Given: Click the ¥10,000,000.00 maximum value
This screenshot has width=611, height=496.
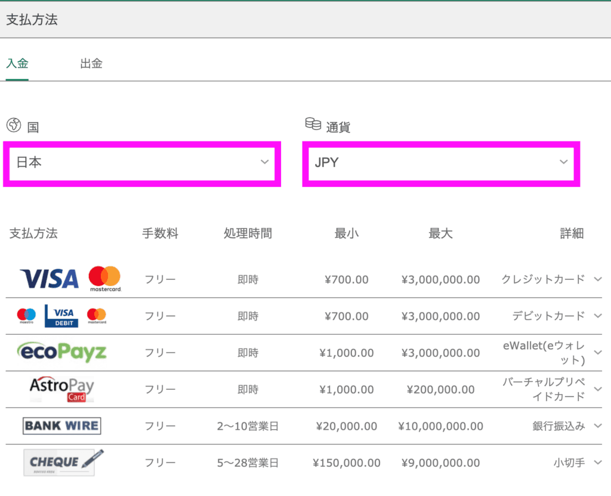Looking at the screenshot, I should click(441, 426).
